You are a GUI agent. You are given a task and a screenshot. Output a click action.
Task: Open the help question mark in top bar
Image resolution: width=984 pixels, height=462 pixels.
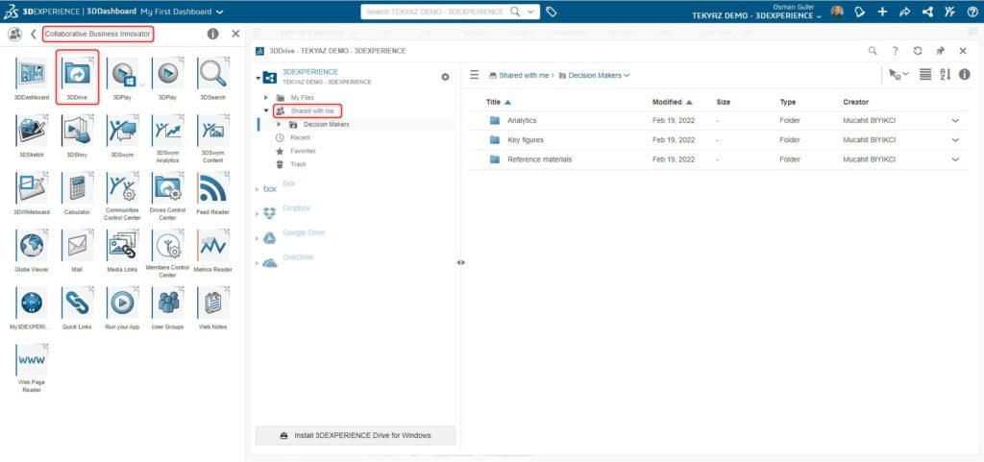tap(972, 12)
